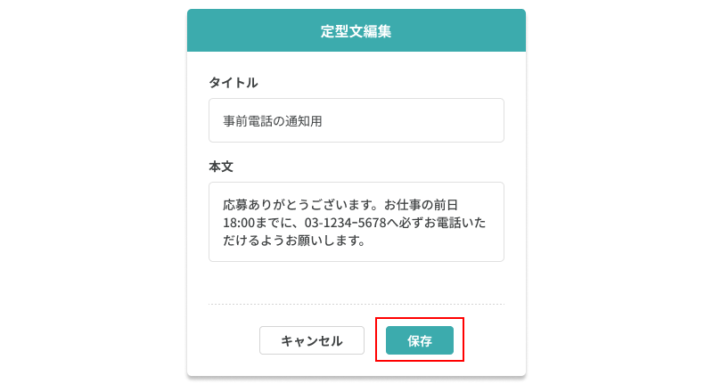Click the word お電話 in the body
This screenshot has width=713, height=392.
[x=438, y=223]
